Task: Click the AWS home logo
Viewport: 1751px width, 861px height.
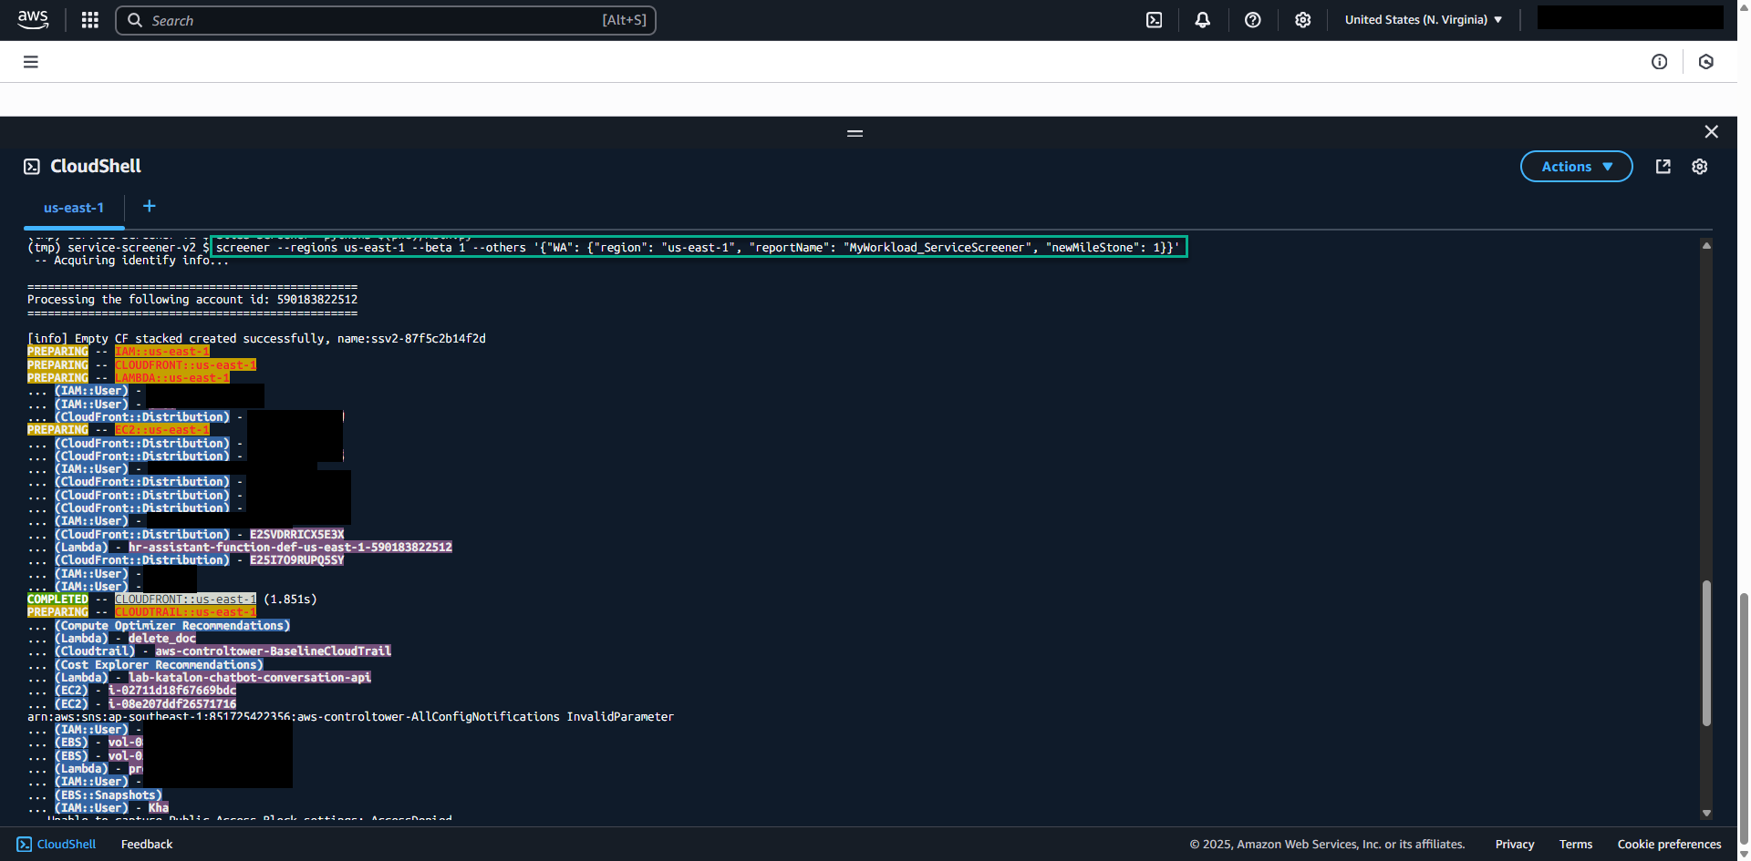Action: pos(33,19)
